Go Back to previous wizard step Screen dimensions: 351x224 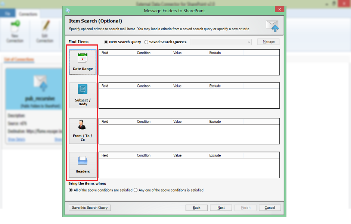point(196,208)
